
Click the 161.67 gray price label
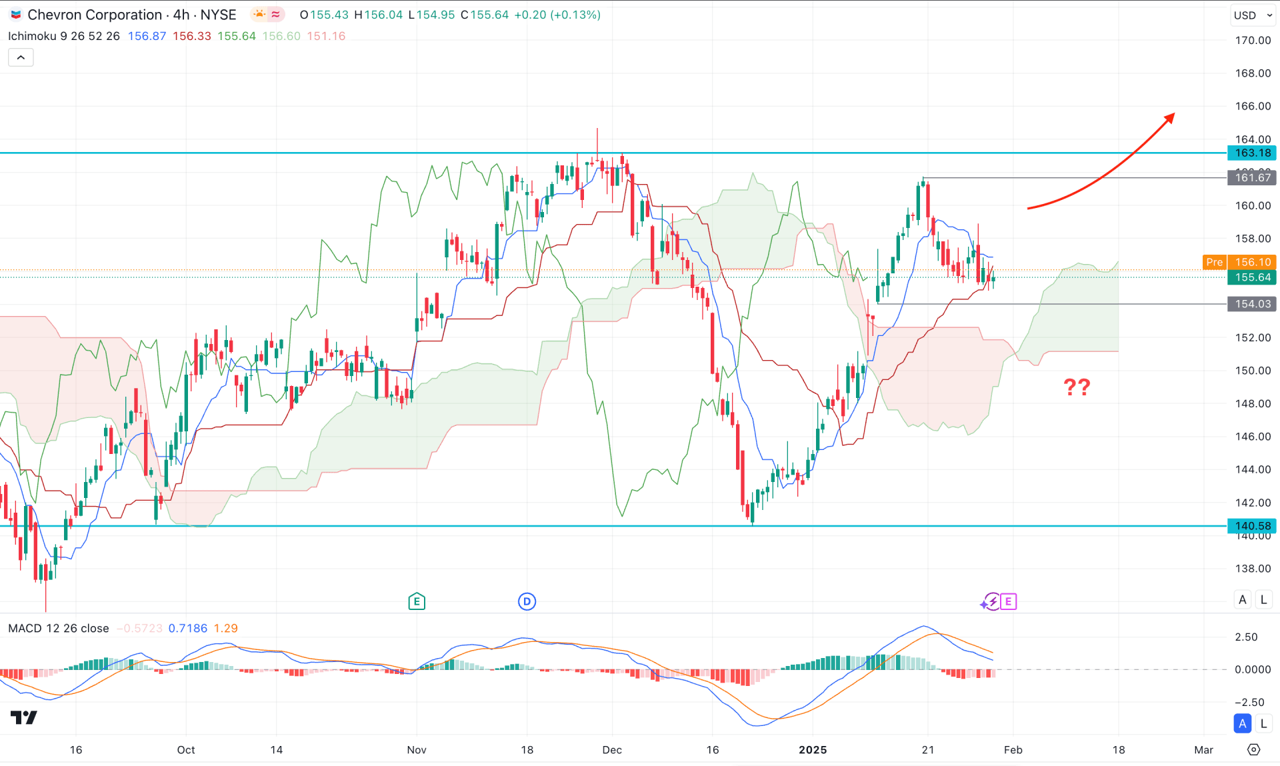pos(1252,177)
